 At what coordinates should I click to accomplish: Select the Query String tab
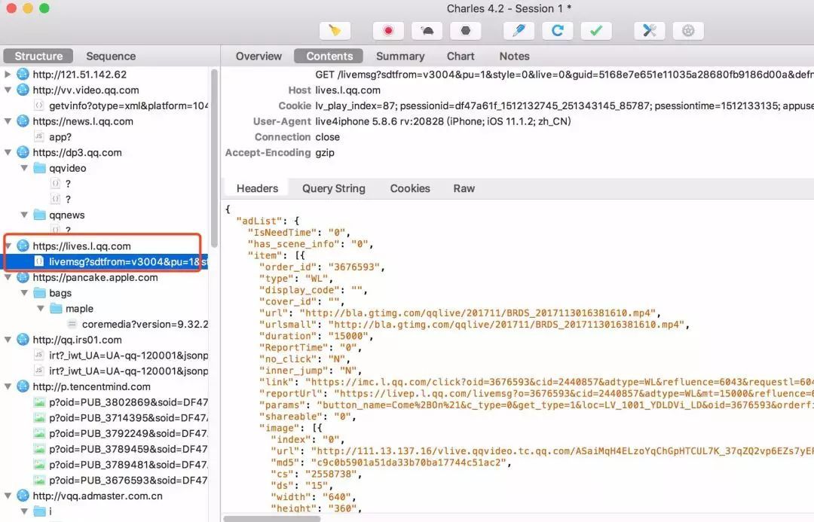(333, 188)
